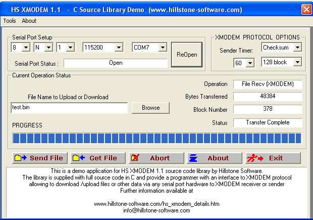The width and height of the screenshot is (313, 220).
Task: Click the www.hillstone-software.com/hs_xmodem_details.htm address
Action: click(x=156, y=204)
